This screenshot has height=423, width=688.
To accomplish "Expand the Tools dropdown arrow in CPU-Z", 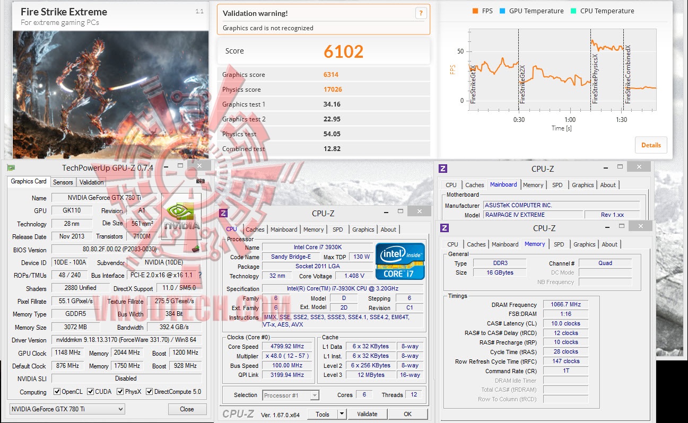I will pyautogui.click(x=342, y=414).
